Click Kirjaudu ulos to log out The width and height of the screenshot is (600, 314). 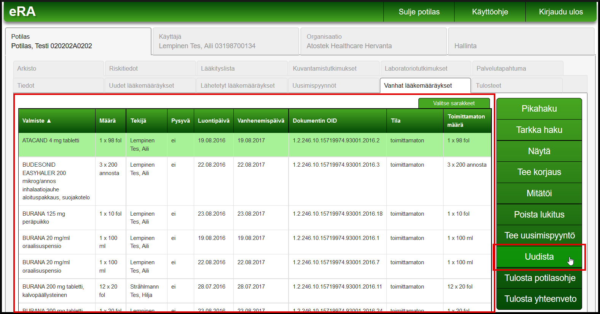(x=561, y=12)
